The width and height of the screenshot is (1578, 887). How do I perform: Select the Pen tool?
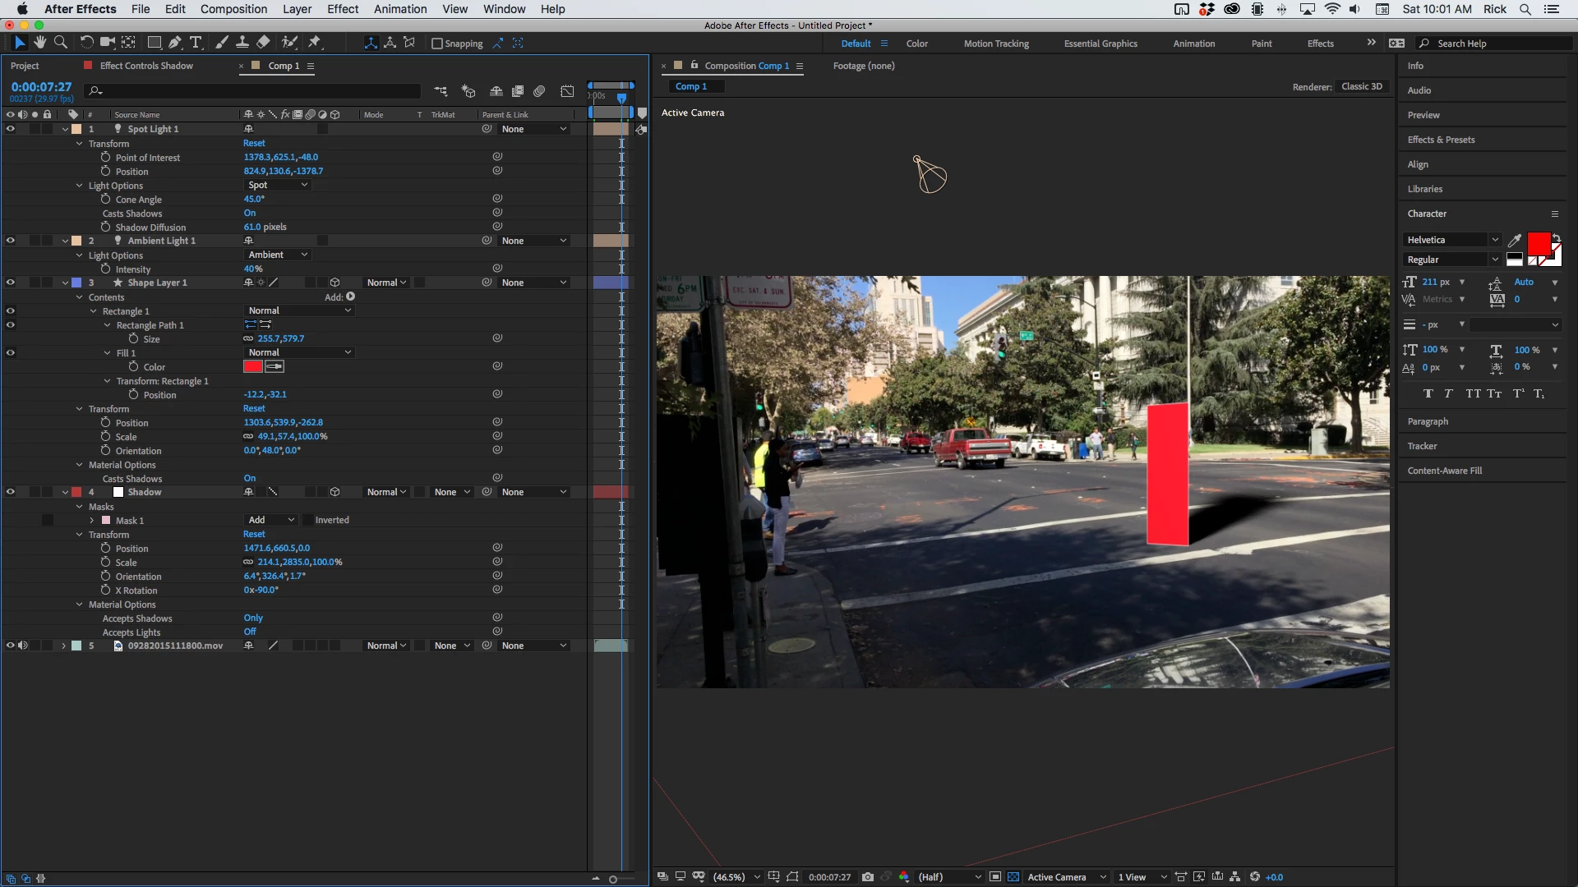pos(175,43)
